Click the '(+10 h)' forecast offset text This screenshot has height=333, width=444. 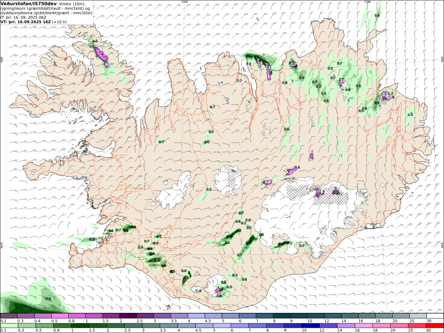59,22
